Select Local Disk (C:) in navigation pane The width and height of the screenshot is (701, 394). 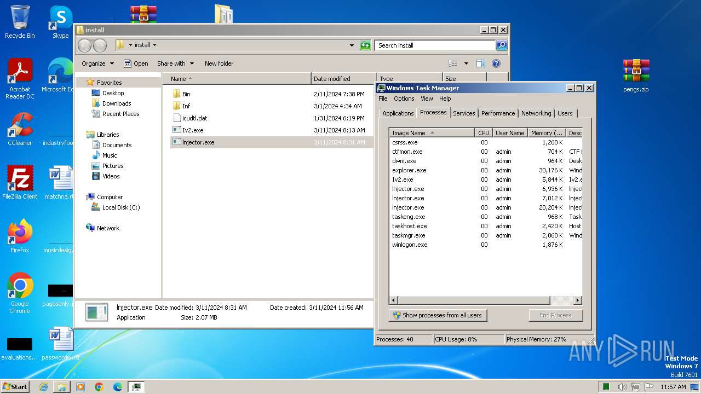pos(121,207)
